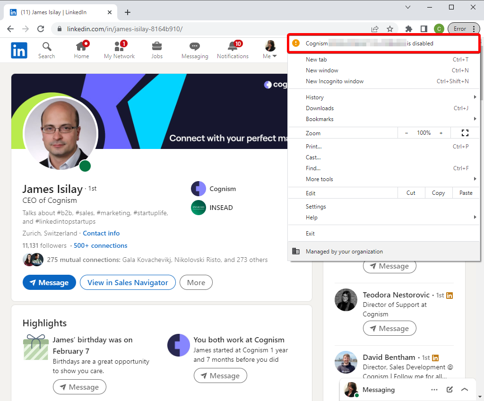Screen dimensions: 484x401
Task: Open Downloads from the menu
Action: (x=384, y=108)
